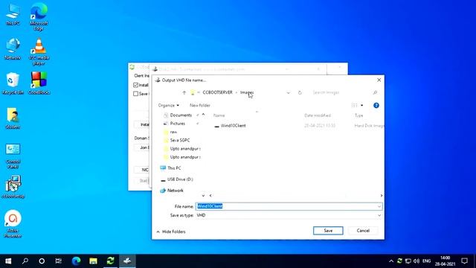Open taskbar Search
This screenshot has width=476, height=268.
coord(25,261)
